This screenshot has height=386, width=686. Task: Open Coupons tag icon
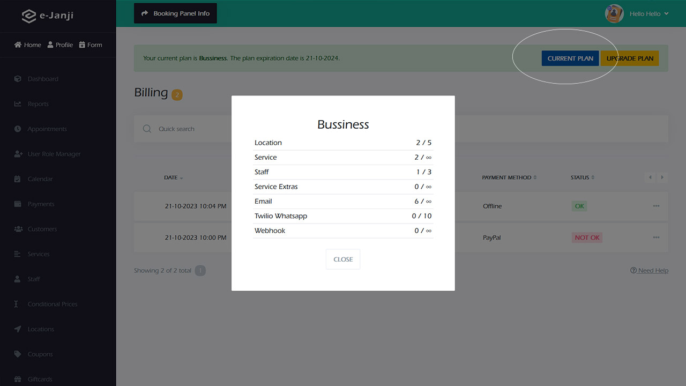click(18, 354)
